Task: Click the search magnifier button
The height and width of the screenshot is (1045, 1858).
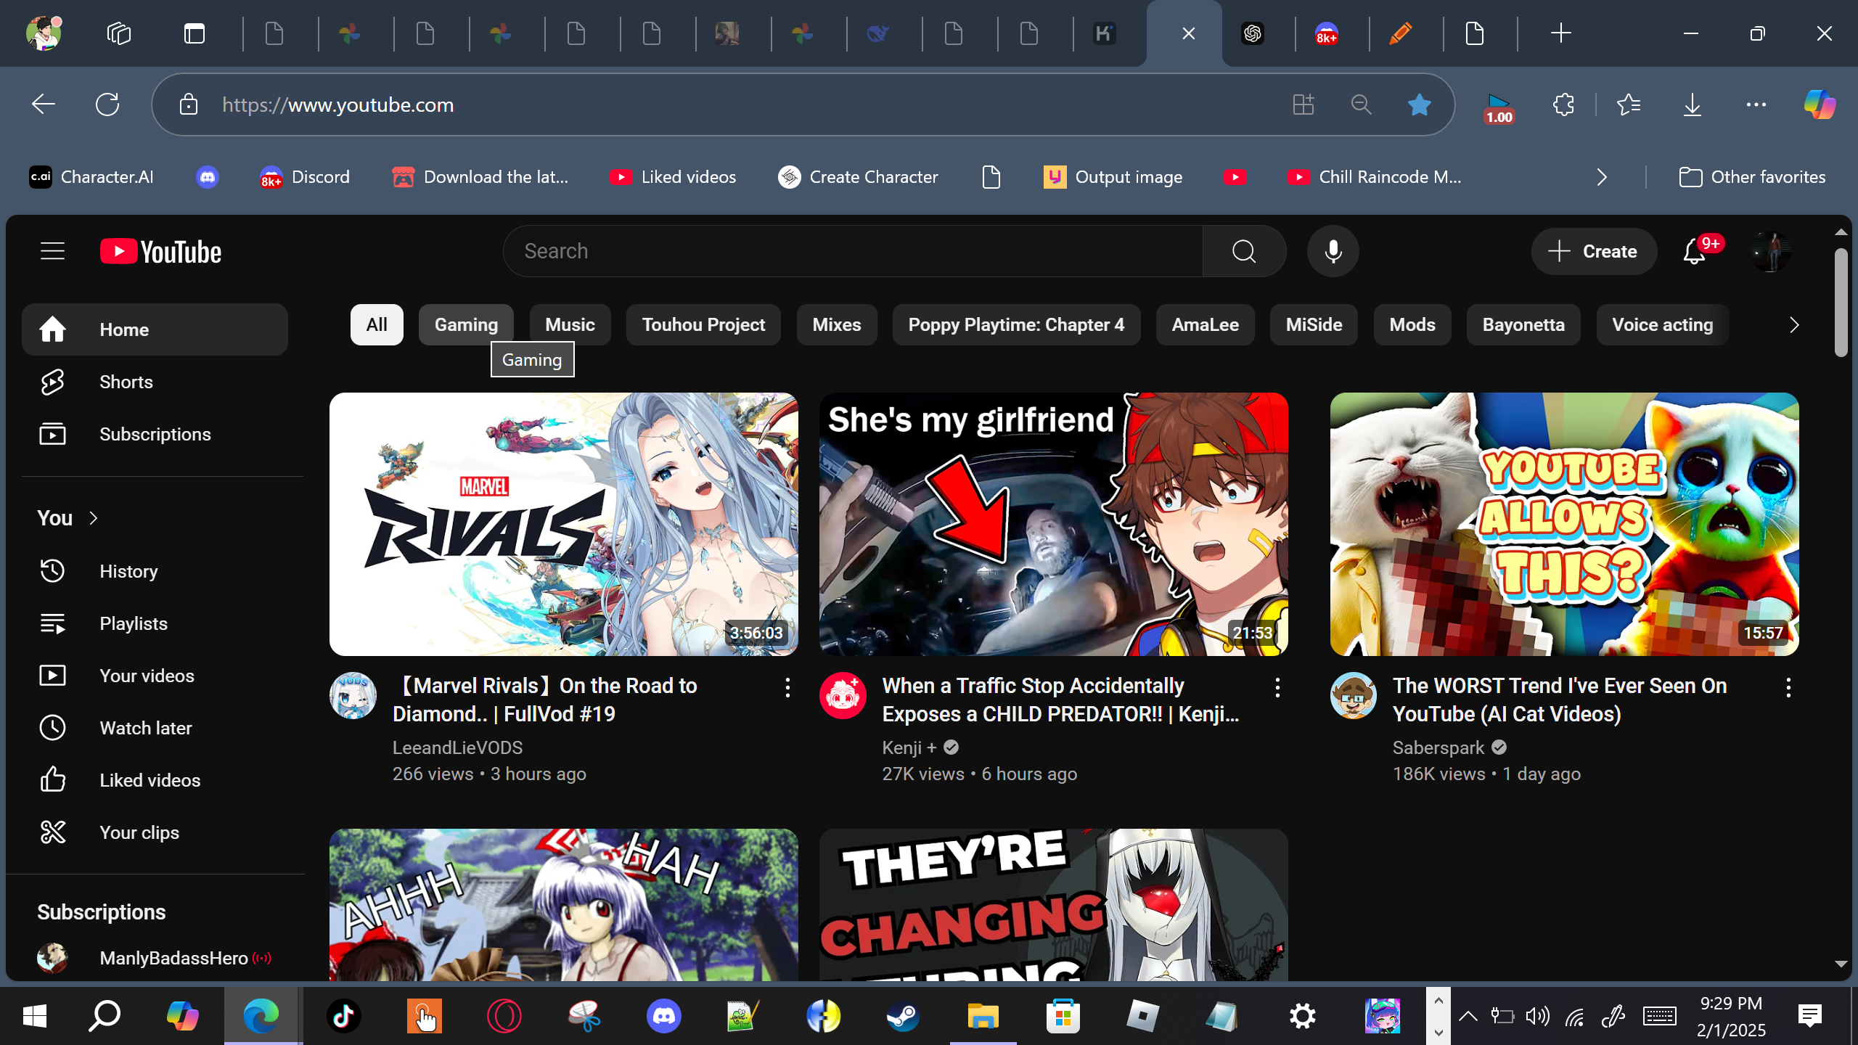Action: (x=1244, y=251)
